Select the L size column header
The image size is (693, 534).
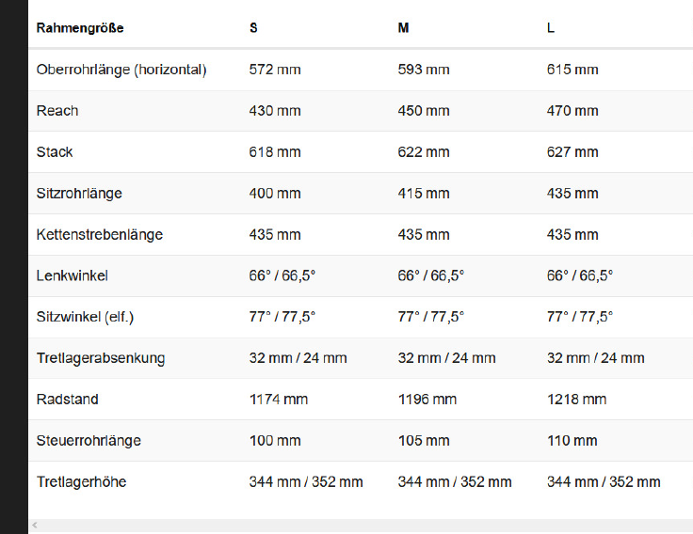(550, 28)
